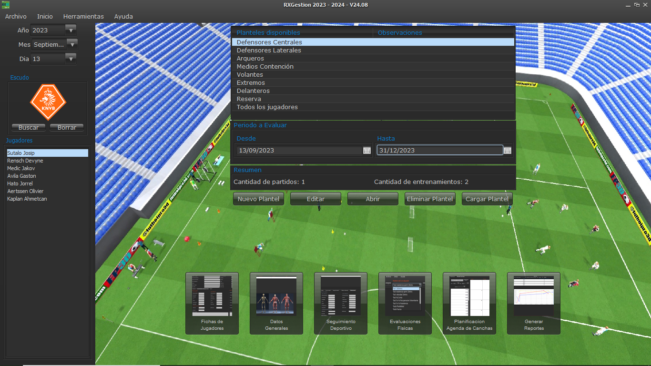Expand the Mes dropdown
Image resolution: width=651 pixels, height=366 pixels.
pyautogui.click(x=72, y=44)
